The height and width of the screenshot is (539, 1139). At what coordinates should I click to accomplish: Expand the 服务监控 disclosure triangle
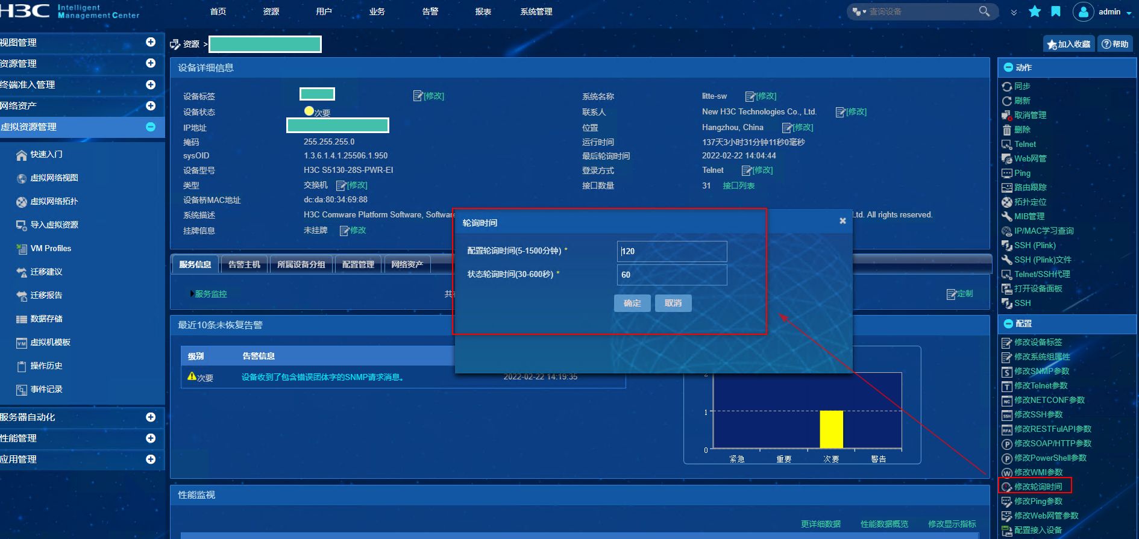(x=192, y=294)
